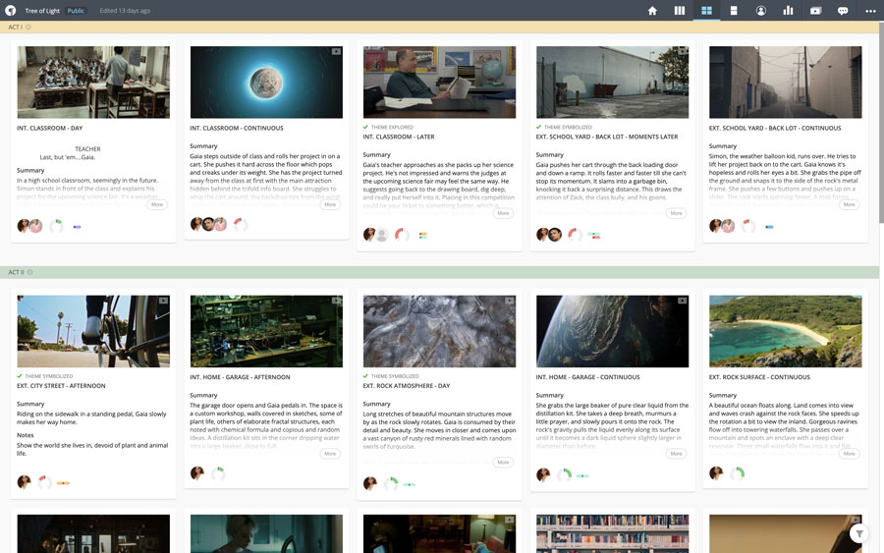Click the image icon on the bicycle street thumbnail
The image size is (884, 553).
[163, 301]
